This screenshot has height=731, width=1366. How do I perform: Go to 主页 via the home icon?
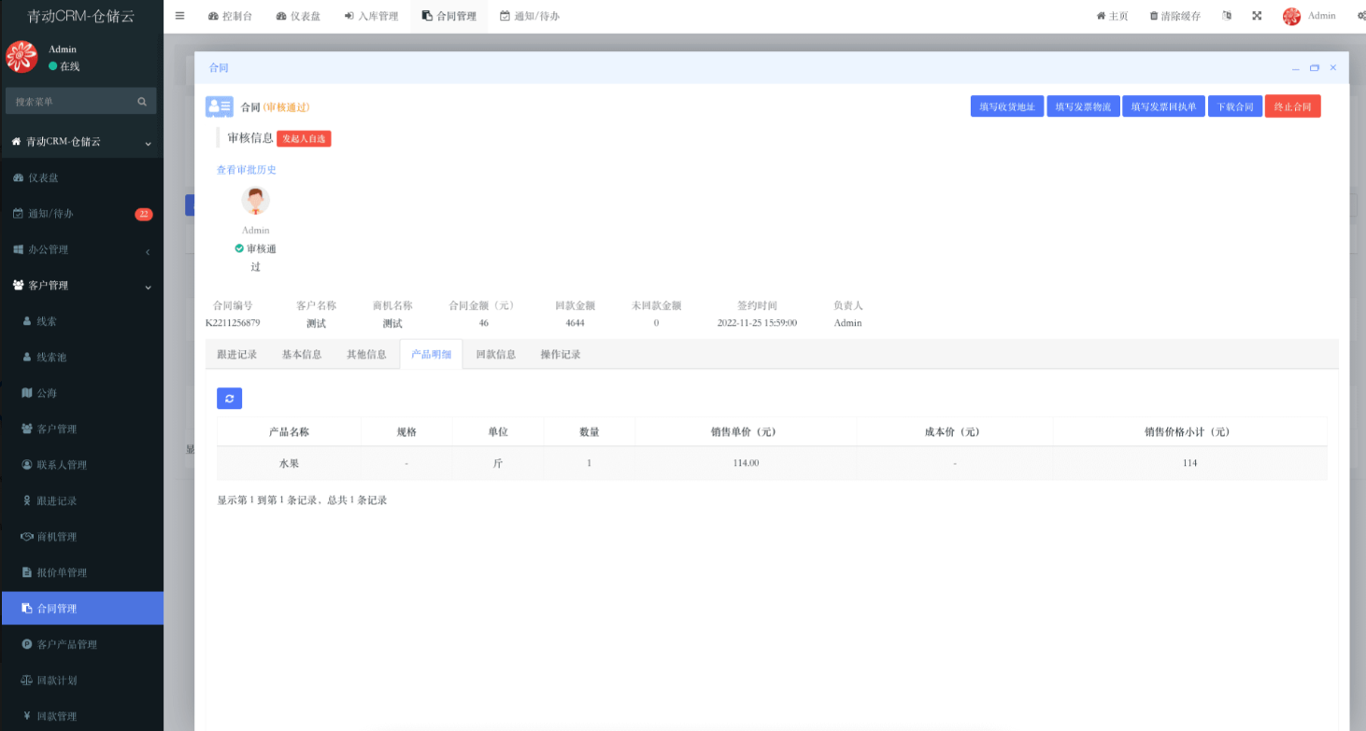coord(1112,16)
